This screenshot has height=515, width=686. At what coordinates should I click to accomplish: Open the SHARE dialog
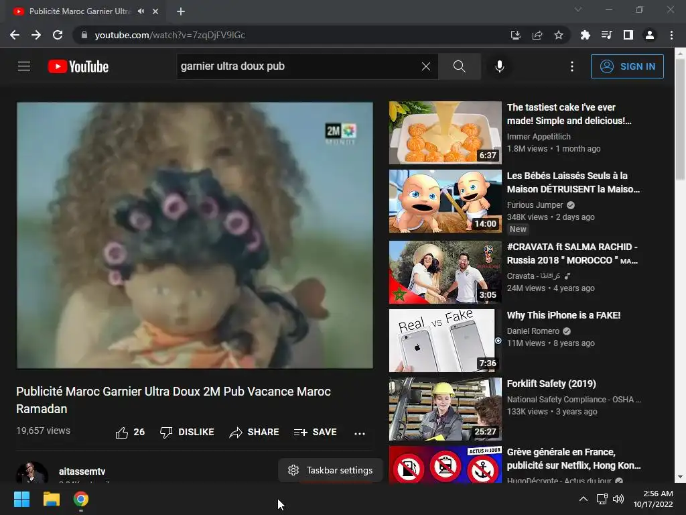click(254, 433)
